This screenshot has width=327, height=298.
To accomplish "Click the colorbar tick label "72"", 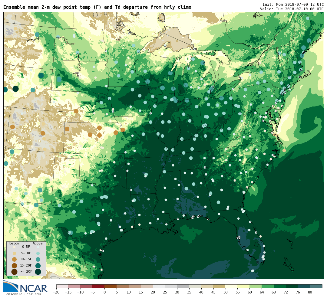I will [x=286, y=292].
